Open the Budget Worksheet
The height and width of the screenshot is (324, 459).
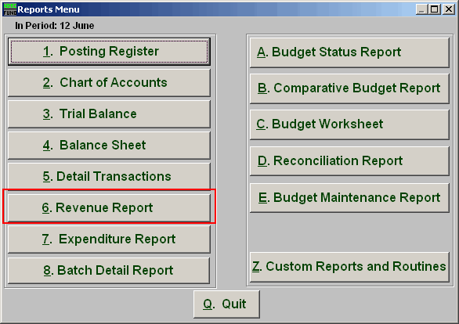pos(349,124)
